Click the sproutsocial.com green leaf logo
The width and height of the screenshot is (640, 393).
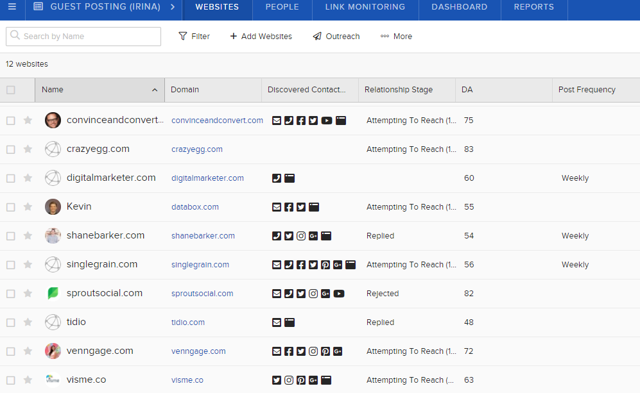[53, 294]
